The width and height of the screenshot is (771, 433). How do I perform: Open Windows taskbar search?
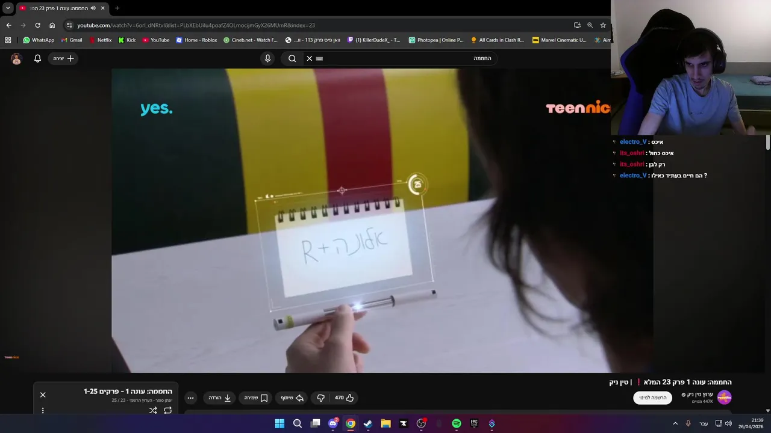click(x=298, y=423)
